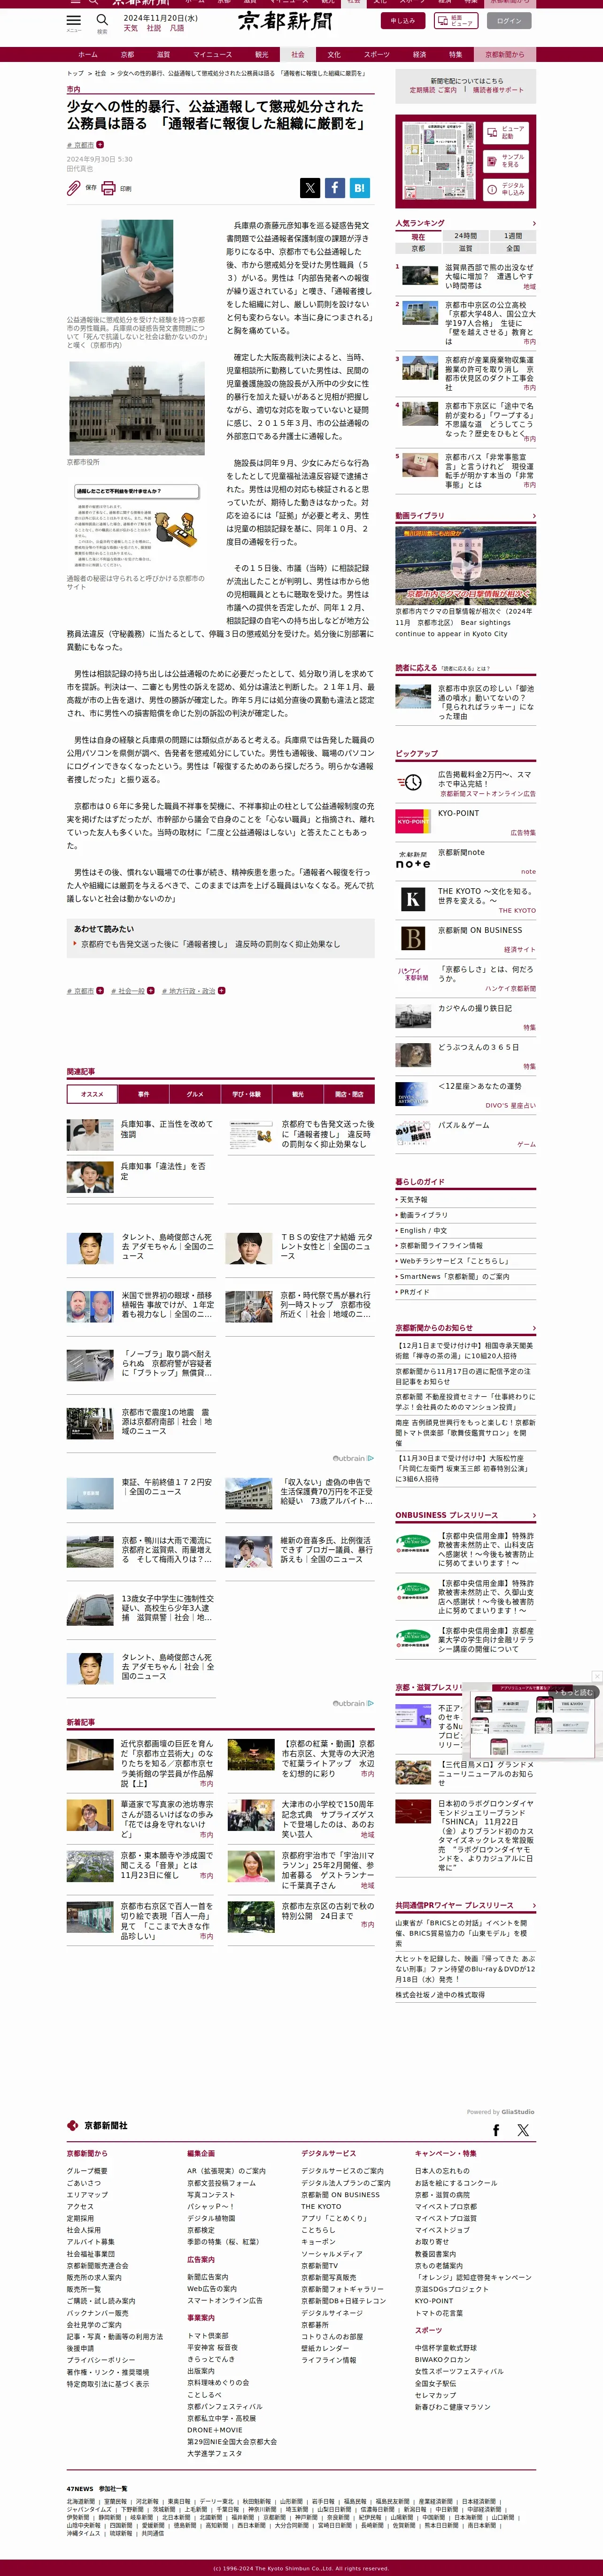This screenshot has height=2576, width=603.
Task: Open あわせて読みたい related article link
Action: [x=210, y=944]
